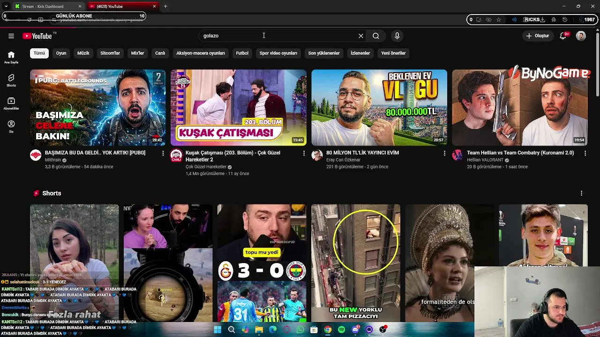600x337 pixels.
Task: Open Abonelikler in the sidebar
Action: [11, 103]
